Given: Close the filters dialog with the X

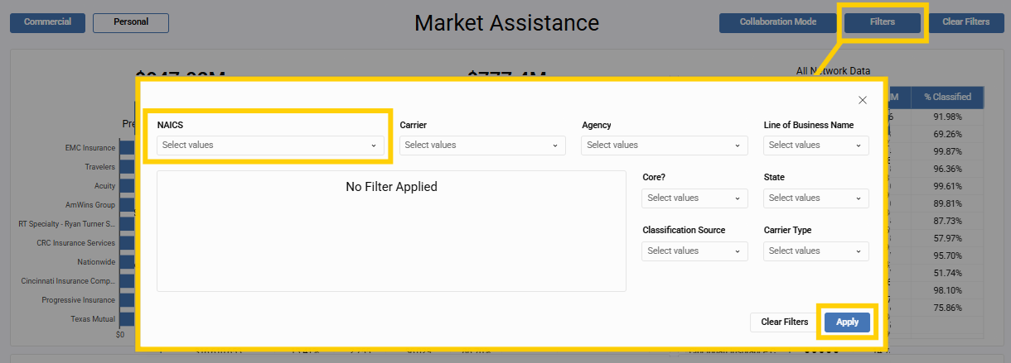Looking at the screenshot, I should click(x=863, y=100).
